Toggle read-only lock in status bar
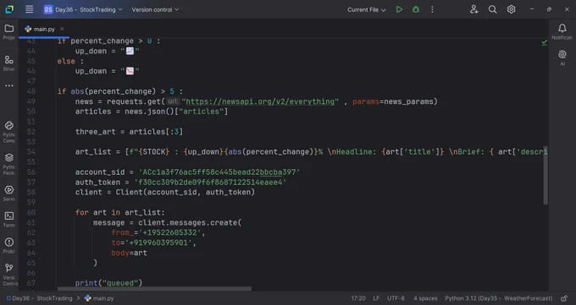This screenshot has height=305, width=576. point(564,298)
